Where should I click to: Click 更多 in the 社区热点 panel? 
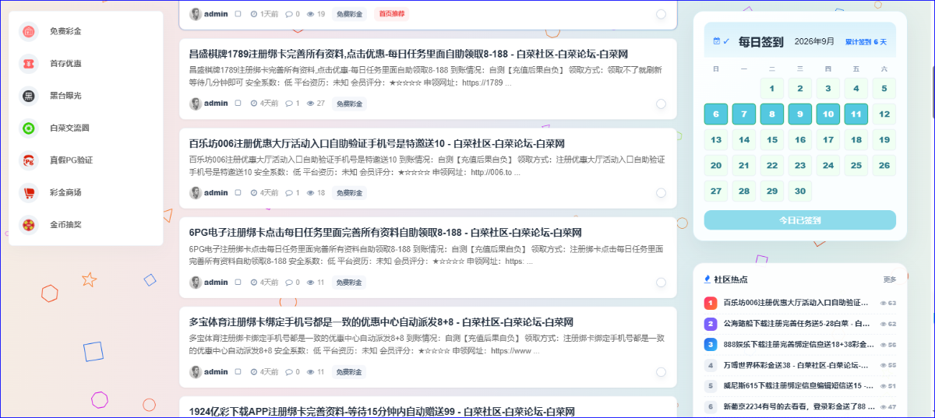(890, 279)
